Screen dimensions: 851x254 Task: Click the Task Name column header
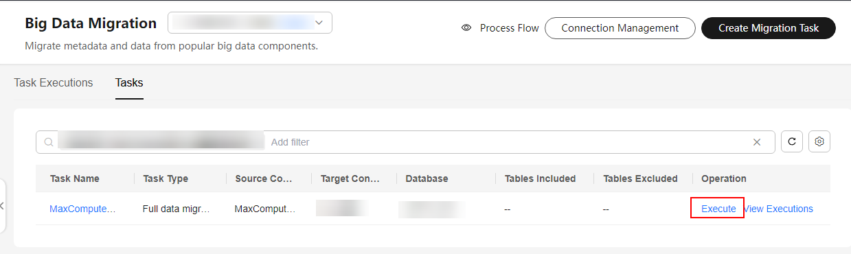pyautogui.click(x=75, y=178)
